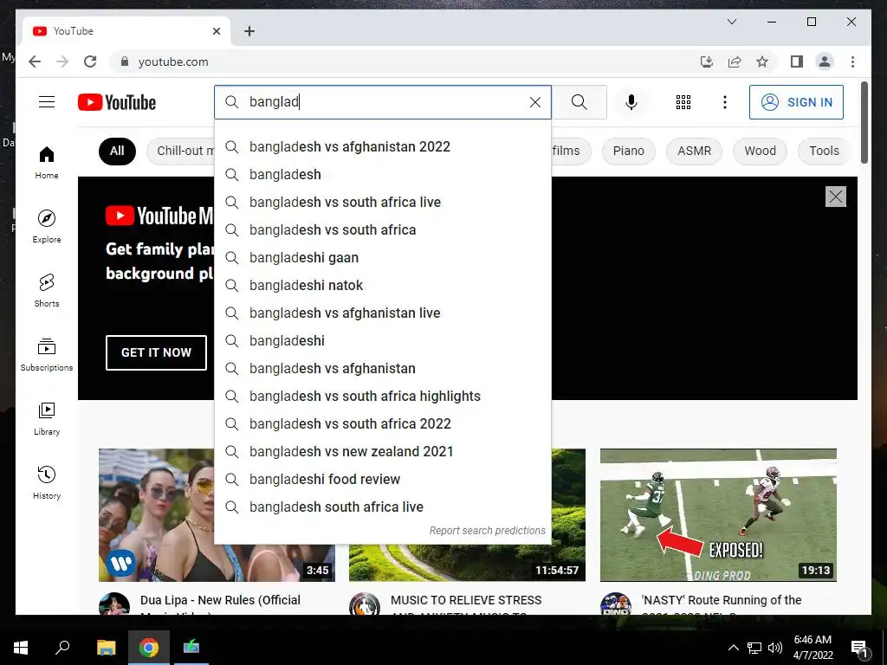Pick the 'bangladesh vs afghanistan' suggestion
This screenshot has height=665, width=887.
pos(383,369)
